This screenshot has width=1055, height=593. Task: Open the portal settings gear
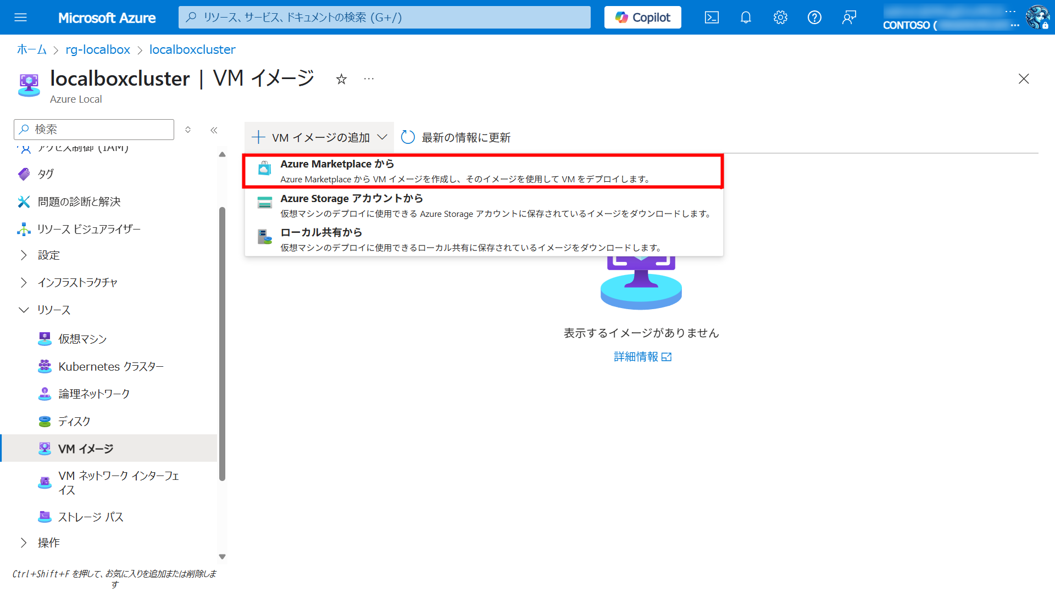780,18
